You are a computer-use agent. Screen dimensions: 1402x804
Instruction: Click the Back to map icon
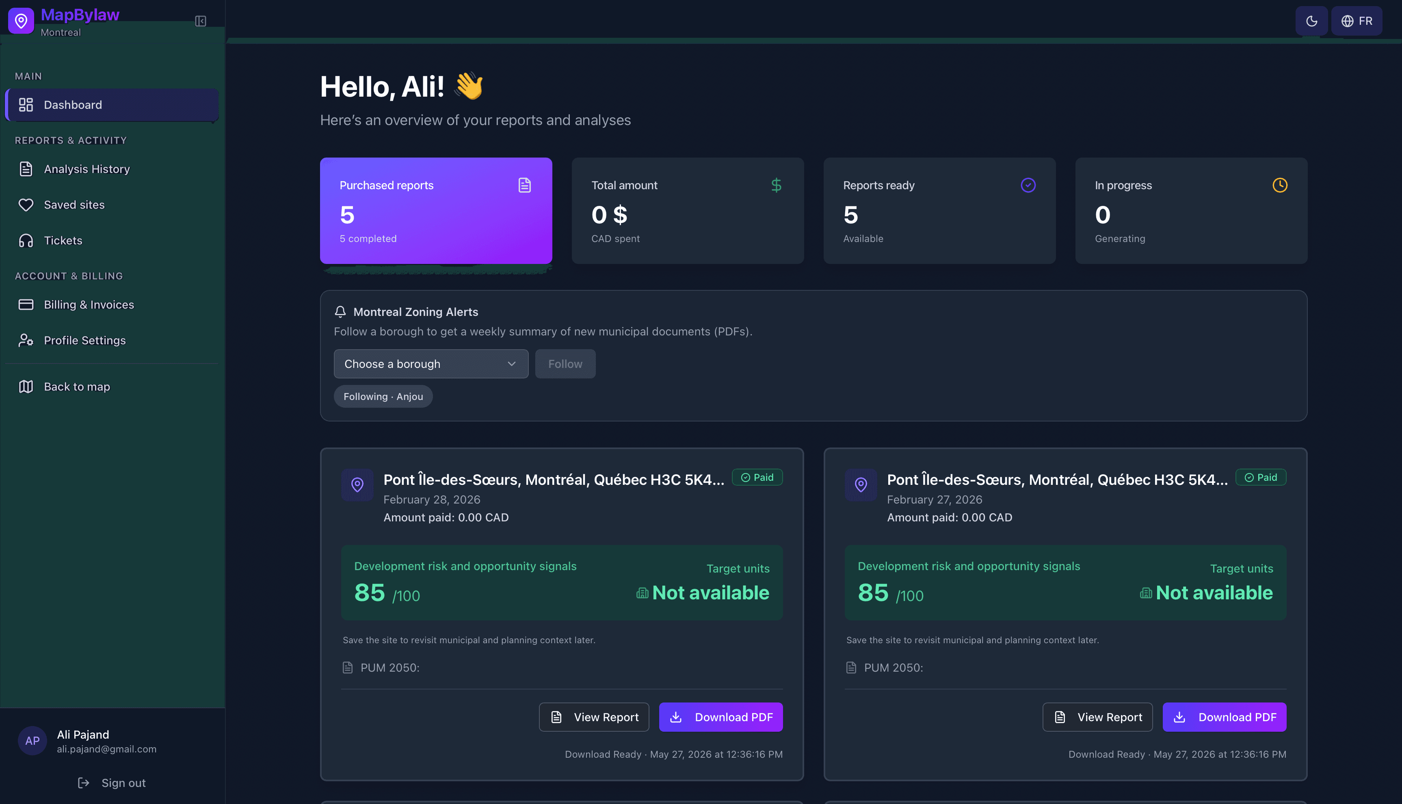click(26, 387)
